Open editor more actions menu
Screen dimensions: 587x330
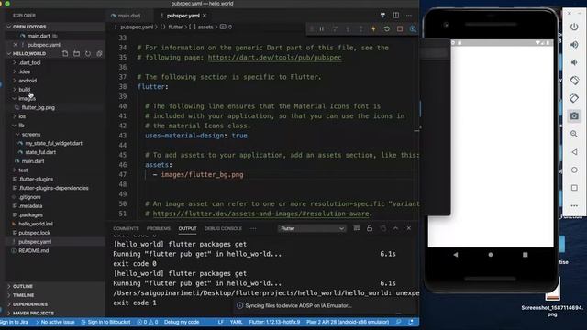409,16
